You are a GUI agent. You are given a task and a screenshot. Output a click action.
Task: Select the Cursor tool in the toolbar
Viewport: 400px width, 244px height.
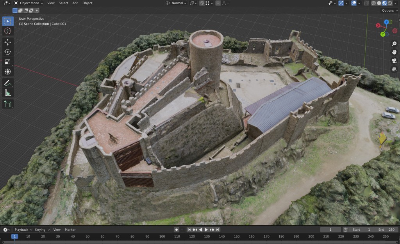pyautogui.click(x=8, y=31)
